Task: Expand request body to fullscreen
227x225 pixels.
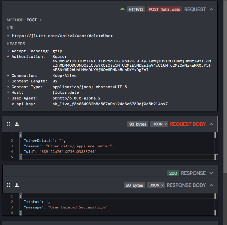Action: point(8,124)
